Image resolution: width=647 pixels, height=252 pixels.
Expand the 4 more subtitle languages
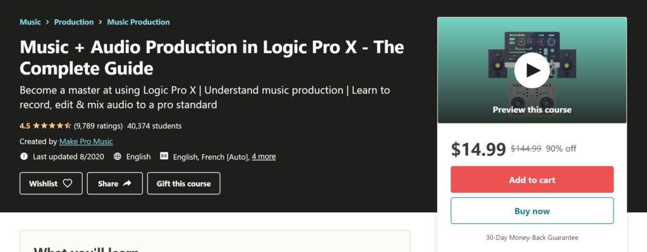click(263, 156)
